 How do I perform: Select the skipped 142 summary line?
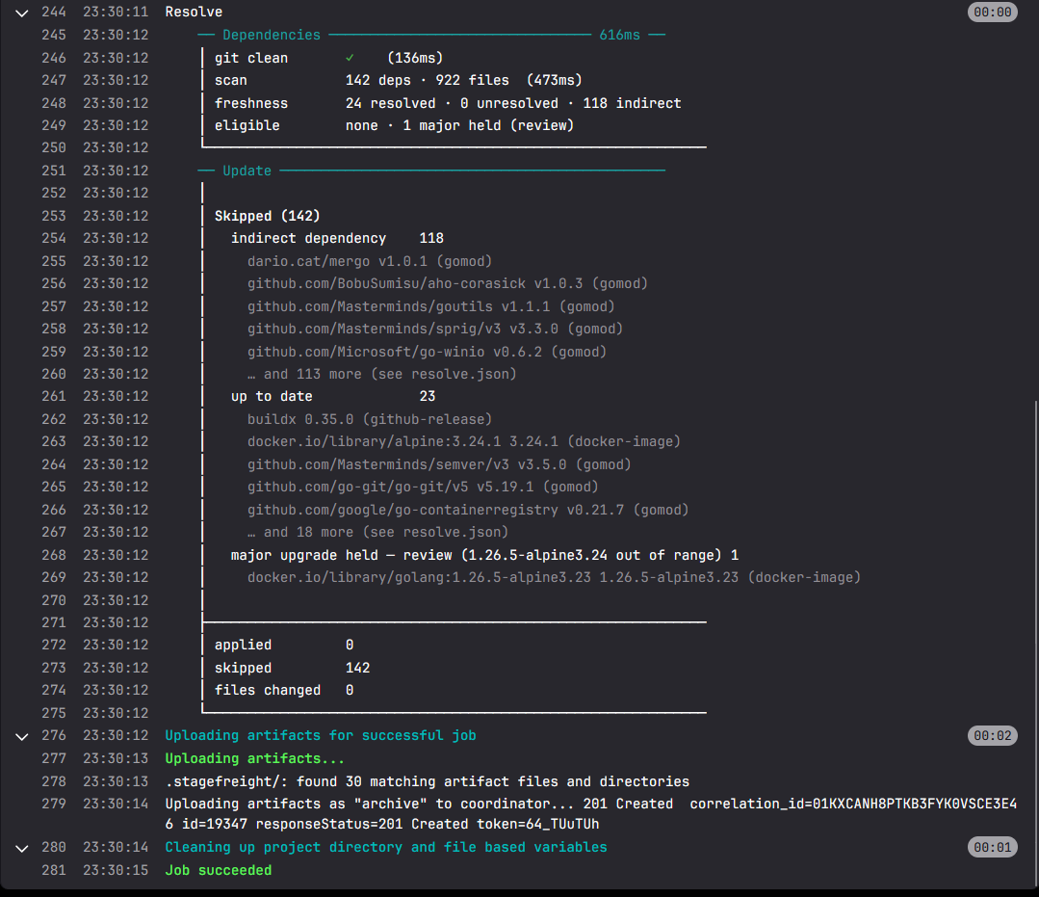pos(292,668)
